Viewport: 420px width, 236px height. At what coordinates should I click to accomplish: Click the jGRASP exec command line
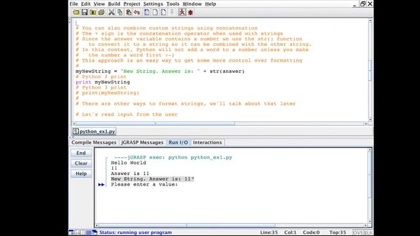click(x=173, y=157)
